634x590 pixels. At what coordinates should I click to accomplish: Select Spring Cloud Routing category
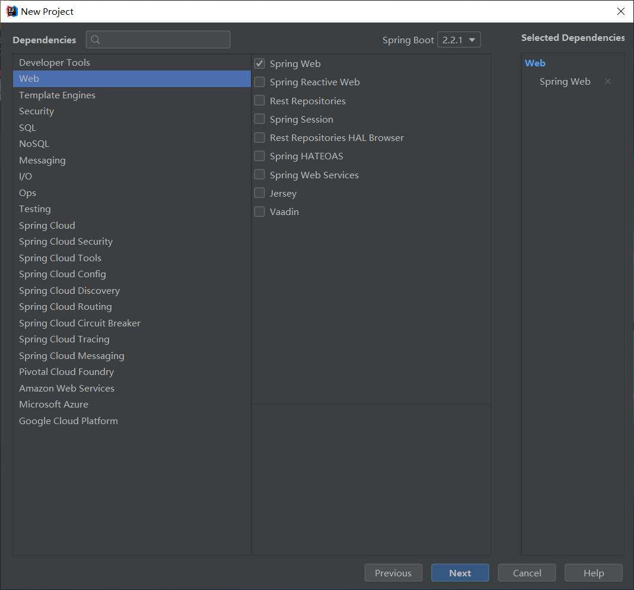pos(132,306)
